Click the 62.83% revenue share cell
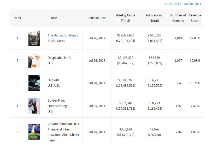 point(195,38)
